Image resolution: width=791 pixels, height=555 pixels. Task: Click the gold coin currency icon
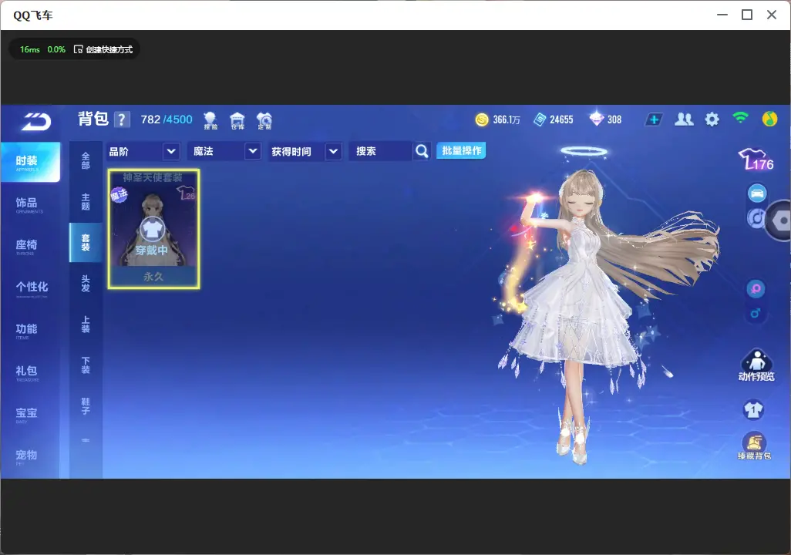coord(482,119)
